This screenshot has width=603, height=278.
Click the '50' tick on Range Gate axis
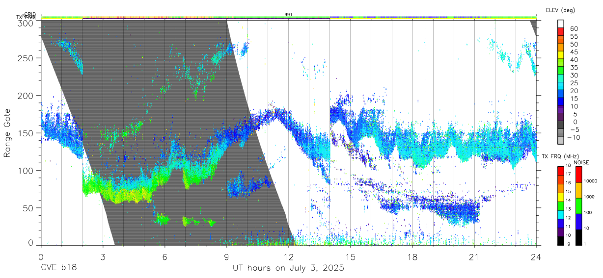(x=28, y=208)
